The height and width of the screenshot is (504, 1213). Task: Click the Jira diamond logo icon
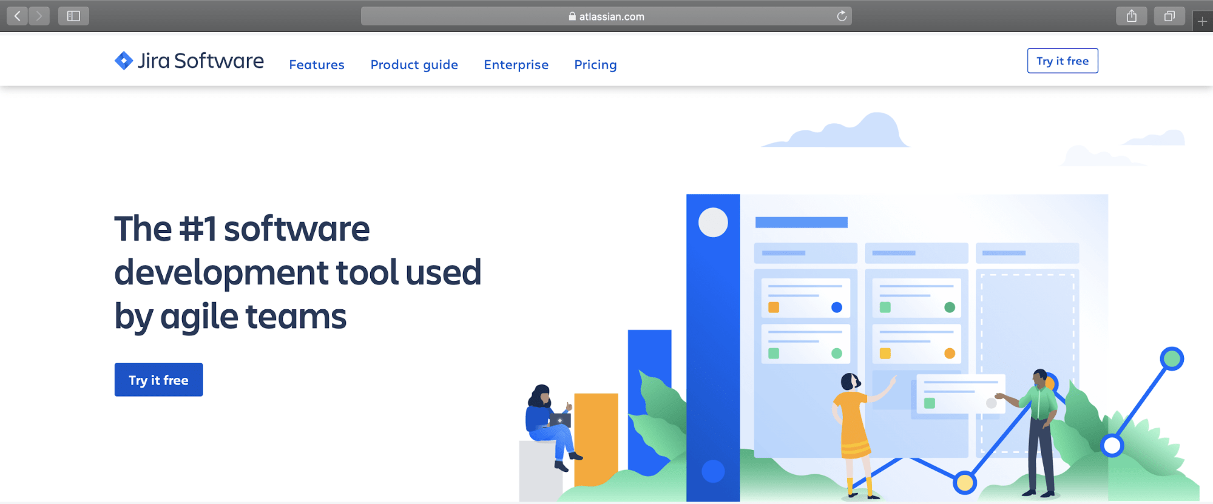(x=124, y=61)
